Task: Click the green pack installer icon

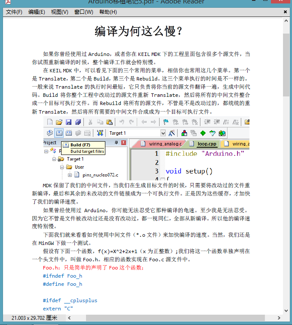Action: click(x=222, y=133)
